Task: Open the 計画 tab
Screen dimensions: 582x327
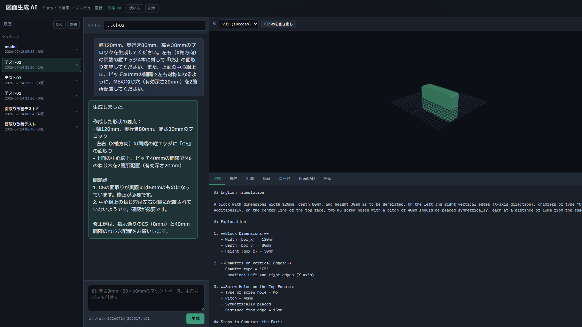Action: (250, 178)
